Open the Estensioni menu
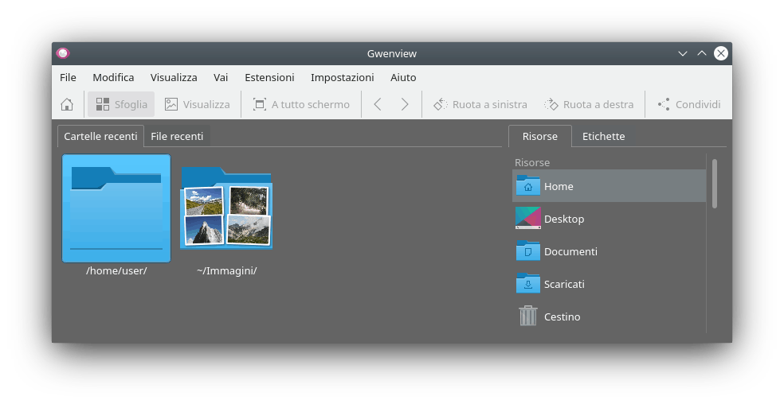The width and height of the screenshot is (784, 404). point(269,77)
